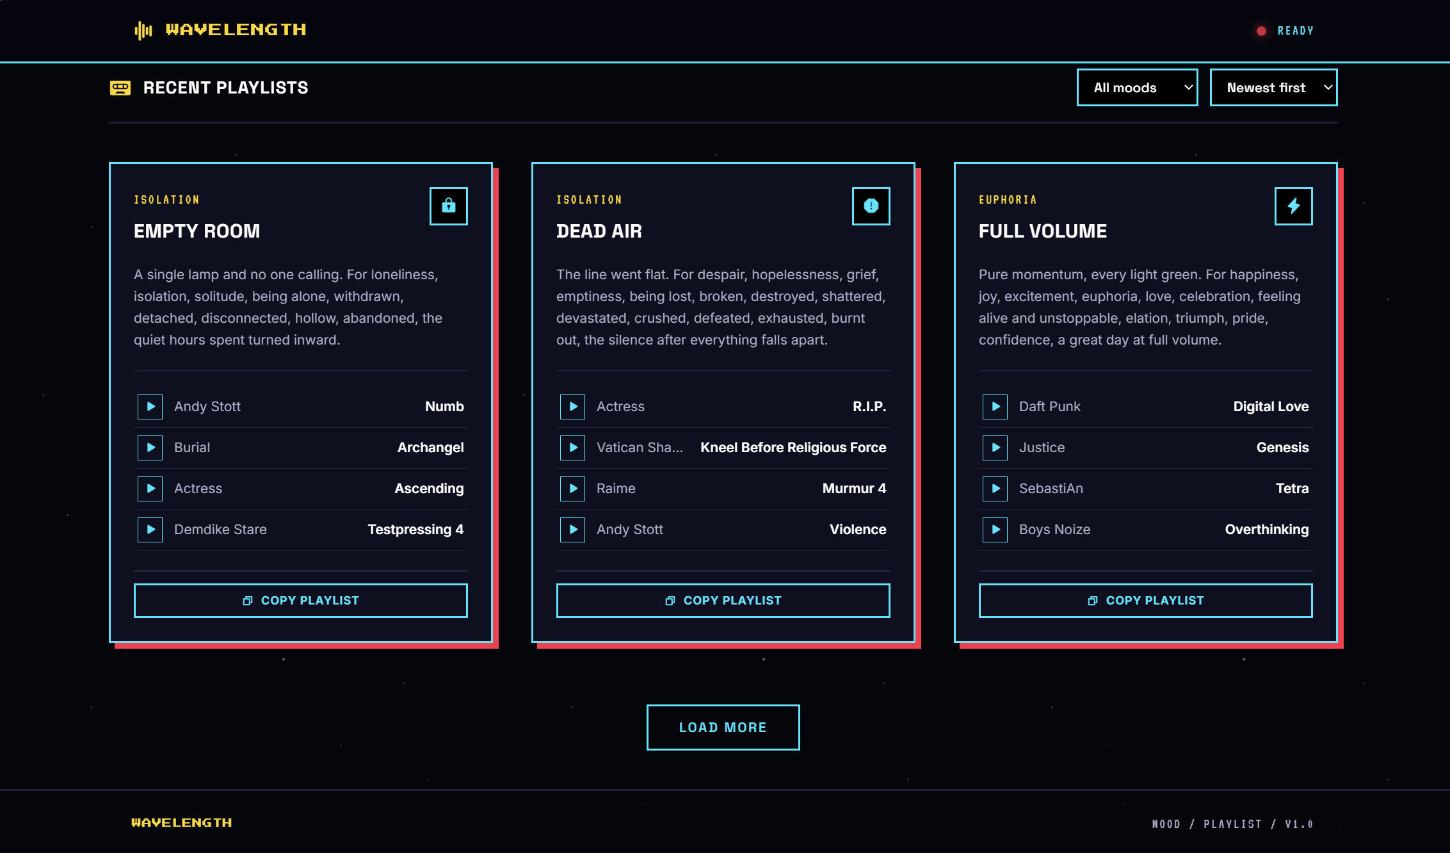Open the All moods dropdown

point(1137,88)
